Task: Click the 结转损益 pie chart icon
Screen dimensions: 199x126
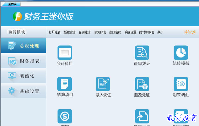Action: point(181,53)
